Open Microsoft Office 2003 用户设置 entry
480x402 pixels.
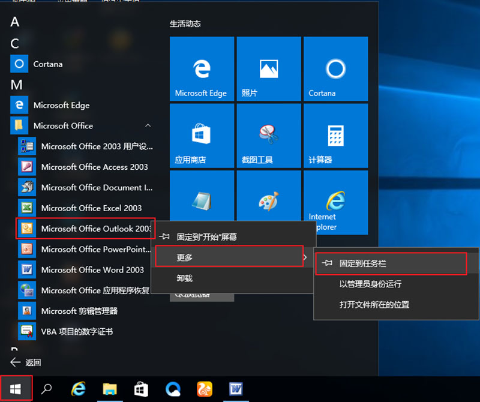pyautogui.click(x=86, y=146)
